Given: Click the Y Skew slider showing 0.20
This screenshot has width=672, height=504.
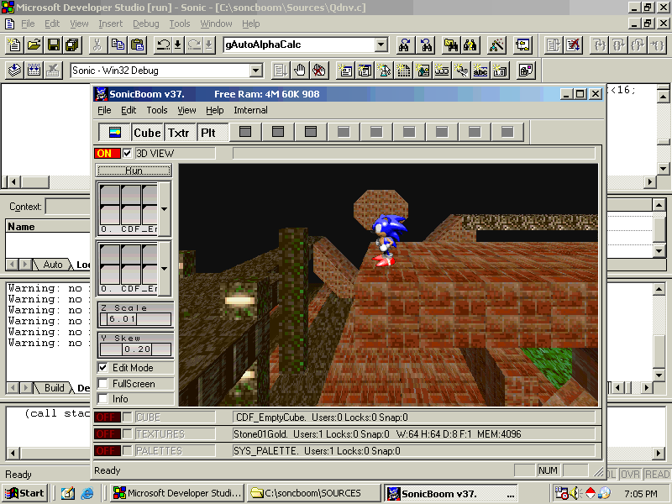Looking at the screenshot, I should coord(135,349).
